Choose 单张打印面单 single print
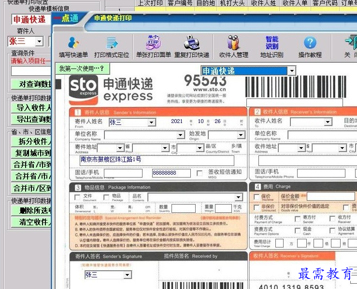Screen dimensions: 357x289 coord(154,47)
